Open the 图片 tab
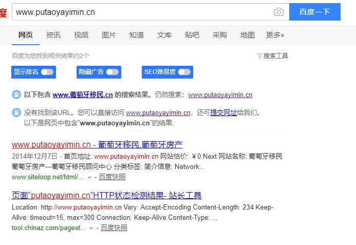Viewport: 356px width, 245px height. coord(109,35)
